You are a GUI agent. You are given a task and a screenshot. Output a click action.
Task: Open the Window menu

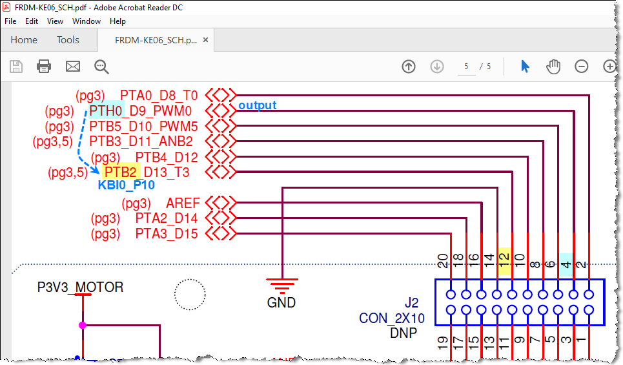click(87, 21)
